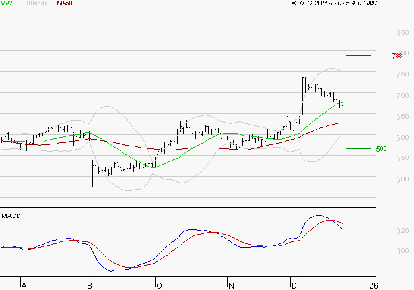Click the MA20 legend label
Image resolution: width=414 pixels, height=290 pixels.
[8, 3]
